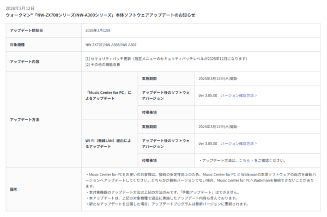
Task: Select 2026年3月12日(木)開始 in Music Center section
Action: point(218,79)
